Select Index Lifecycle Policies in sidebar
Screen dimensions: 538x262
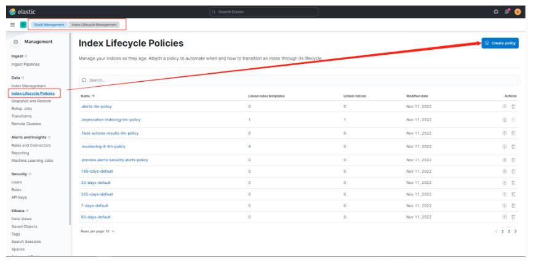pyautogui.click(x=33, y=93)
